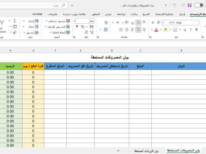
Task: Click inside the بحث search box
Action: [34, 5]
